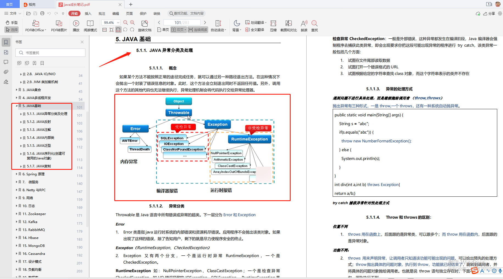This screenshot has width=503, height=279.
Task: Click the undo arrow icon
Action: pos(49,13)
